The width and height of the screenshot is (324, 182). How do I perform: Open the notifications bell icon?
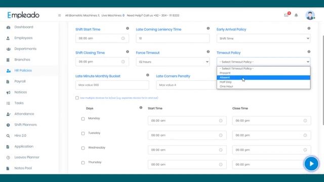click(296, 15)
